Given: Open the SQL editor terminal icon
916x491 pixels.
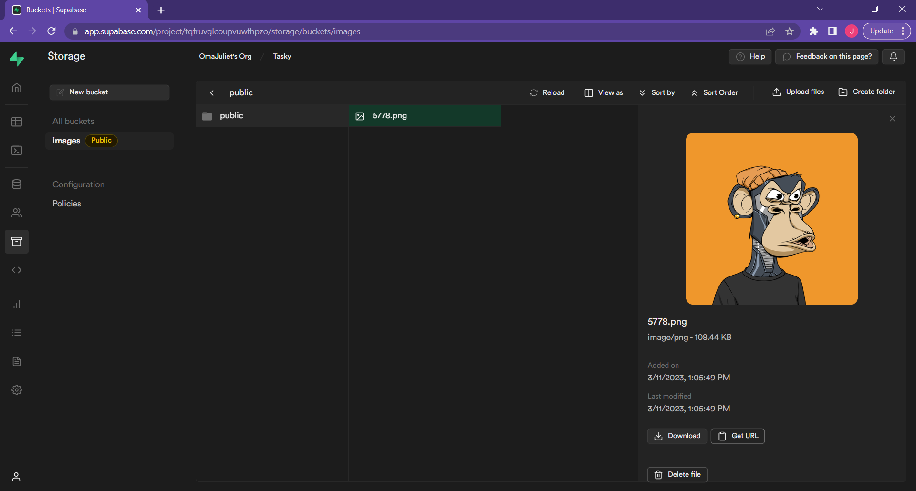Looking at the screenshot, I should pyautogui.click(x=17, y=150).
